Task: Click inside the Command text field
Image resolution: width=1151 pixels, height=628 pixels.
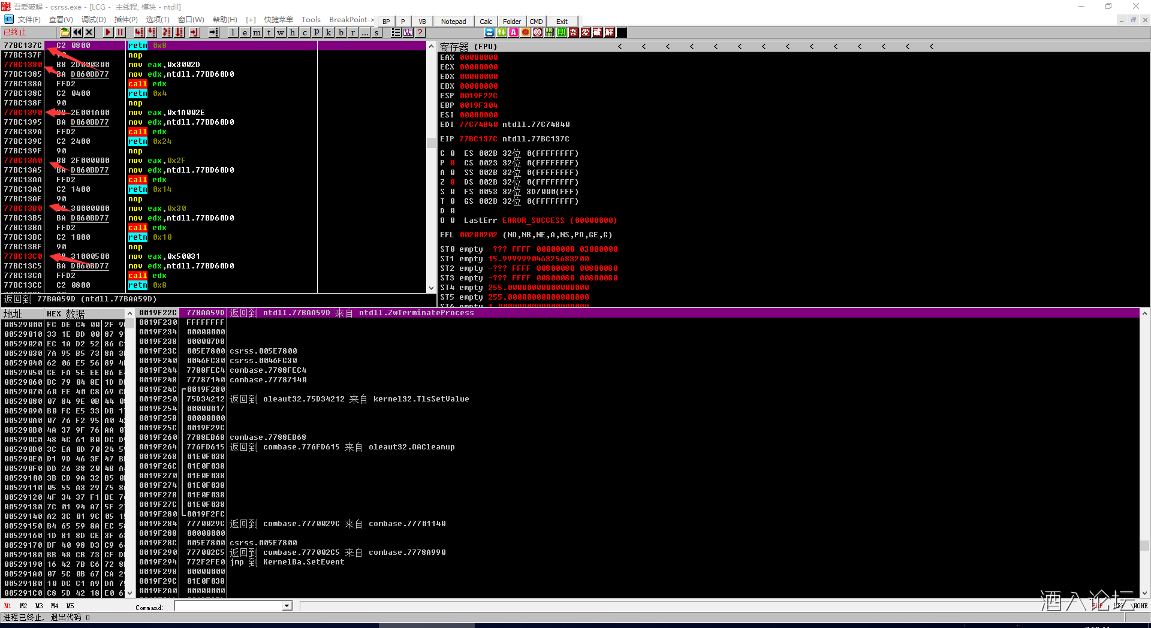Action: (x=228, y=606)
